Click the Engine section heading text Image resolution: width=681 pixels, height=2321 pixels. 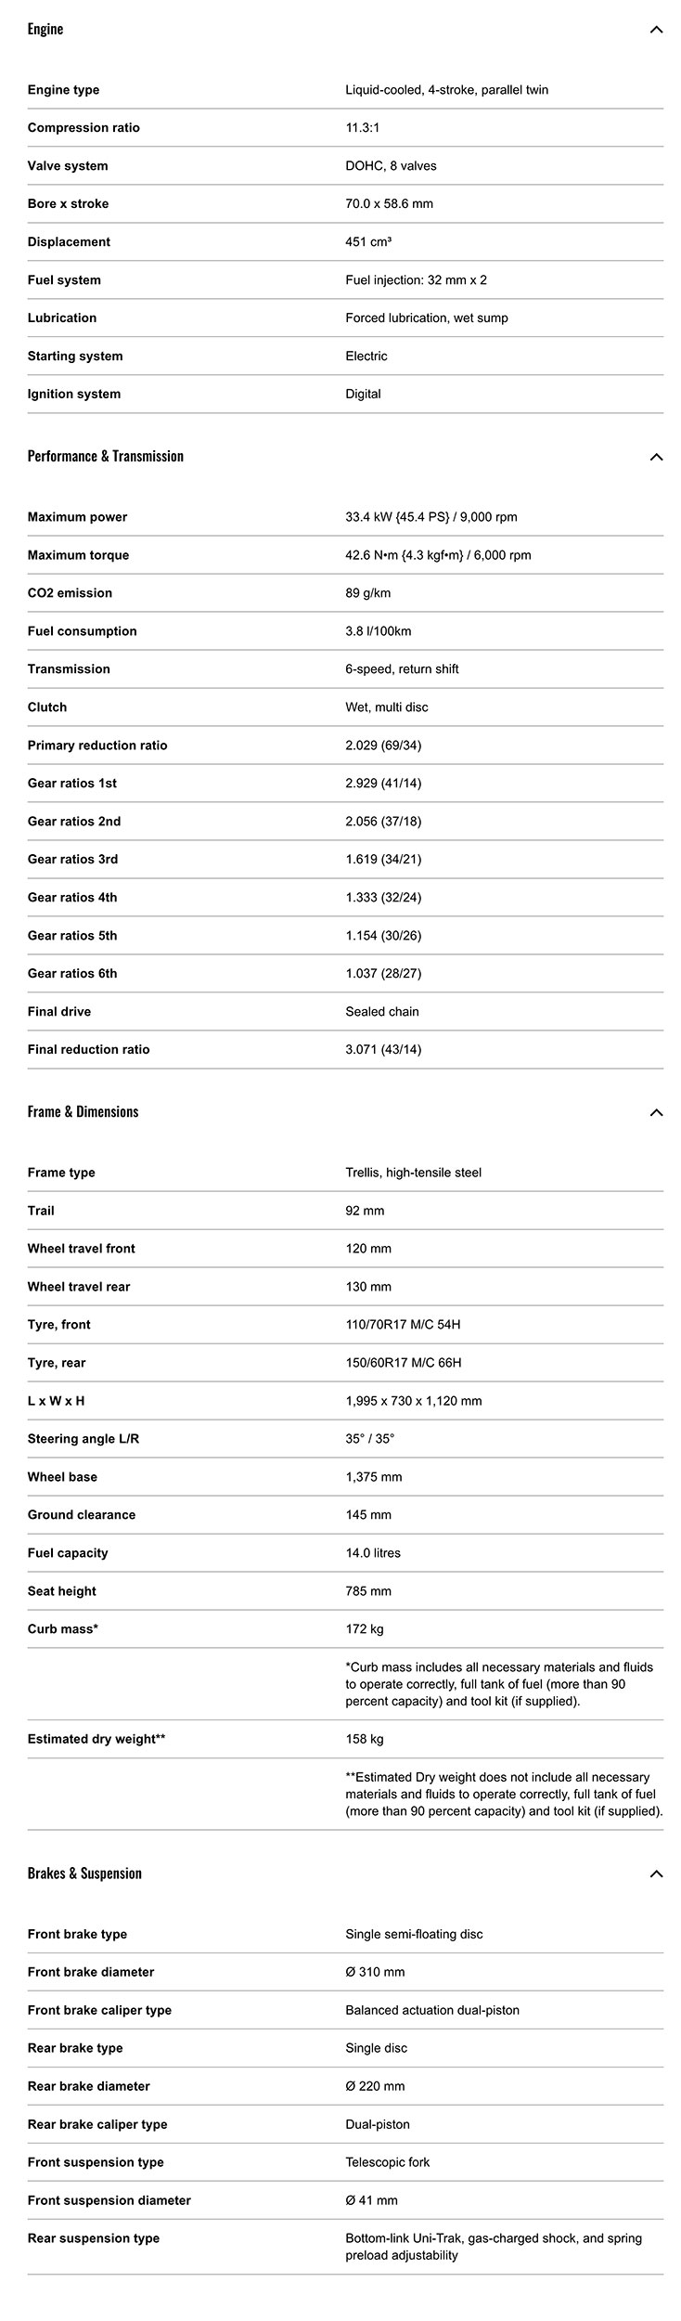45,29
